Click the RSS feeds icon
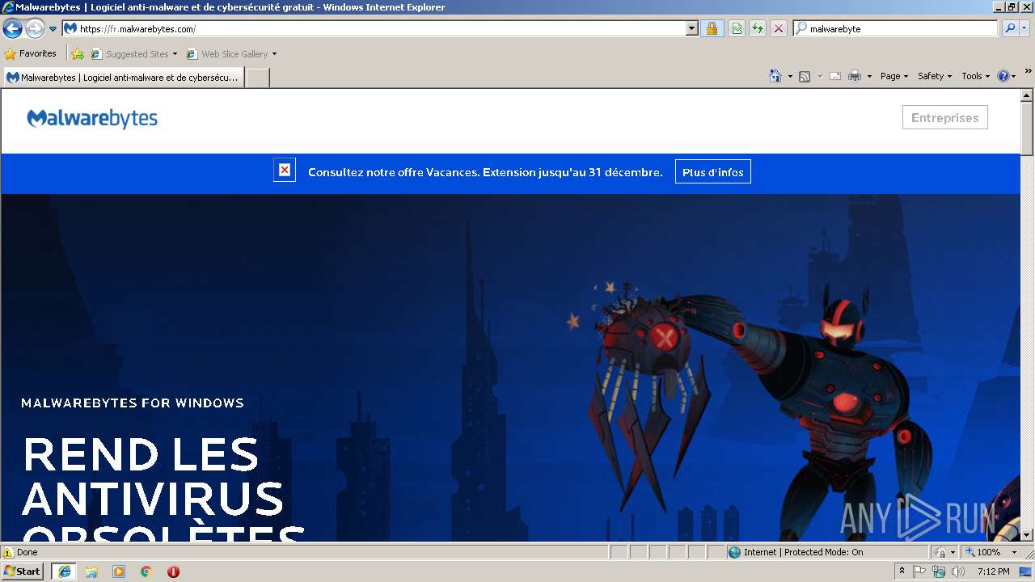The height and width of the screenshot is (582, 1035). [x=805, y=76]
